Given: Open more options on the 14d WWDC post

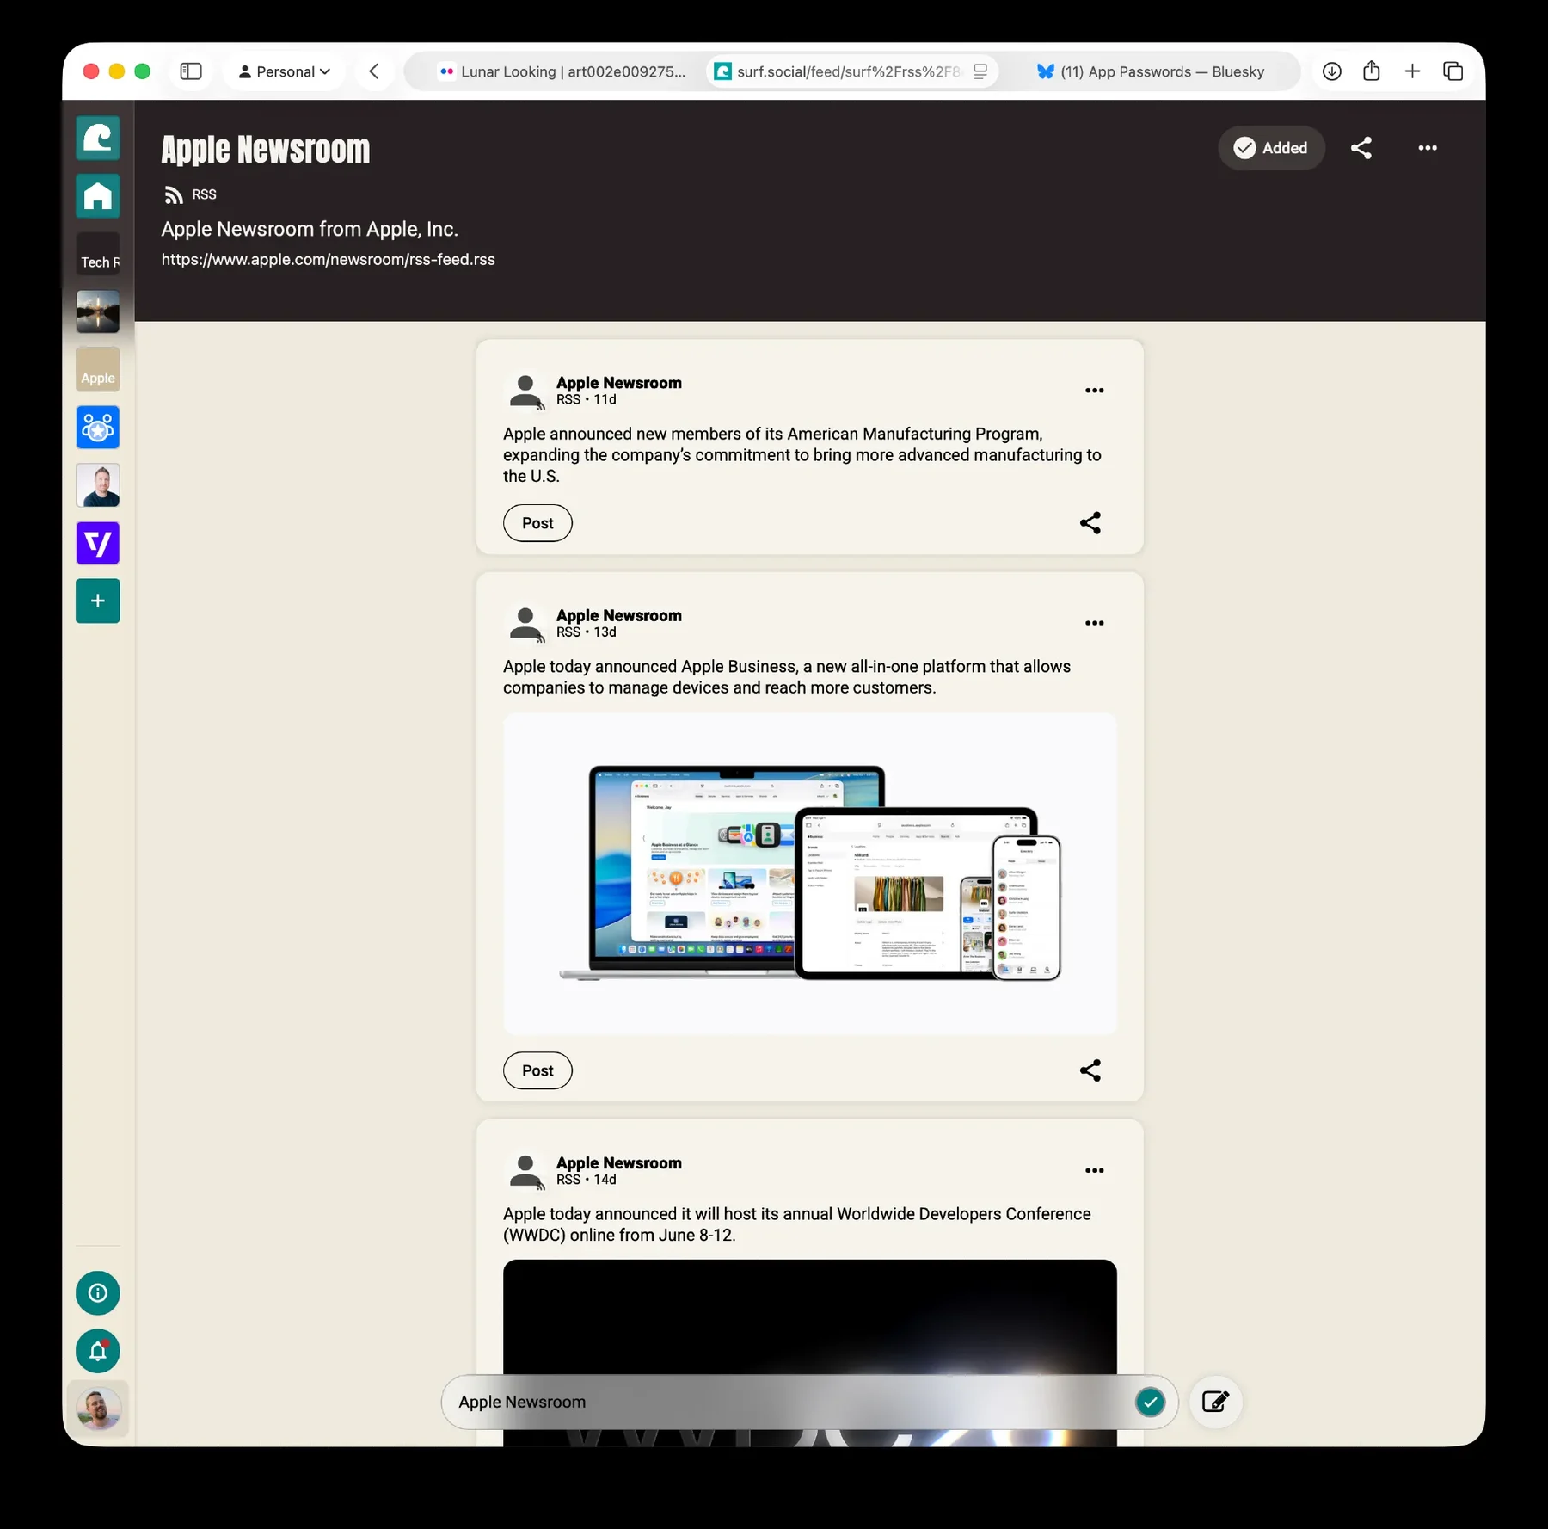Looking at the screenshot, I should click(1094, 1170).
